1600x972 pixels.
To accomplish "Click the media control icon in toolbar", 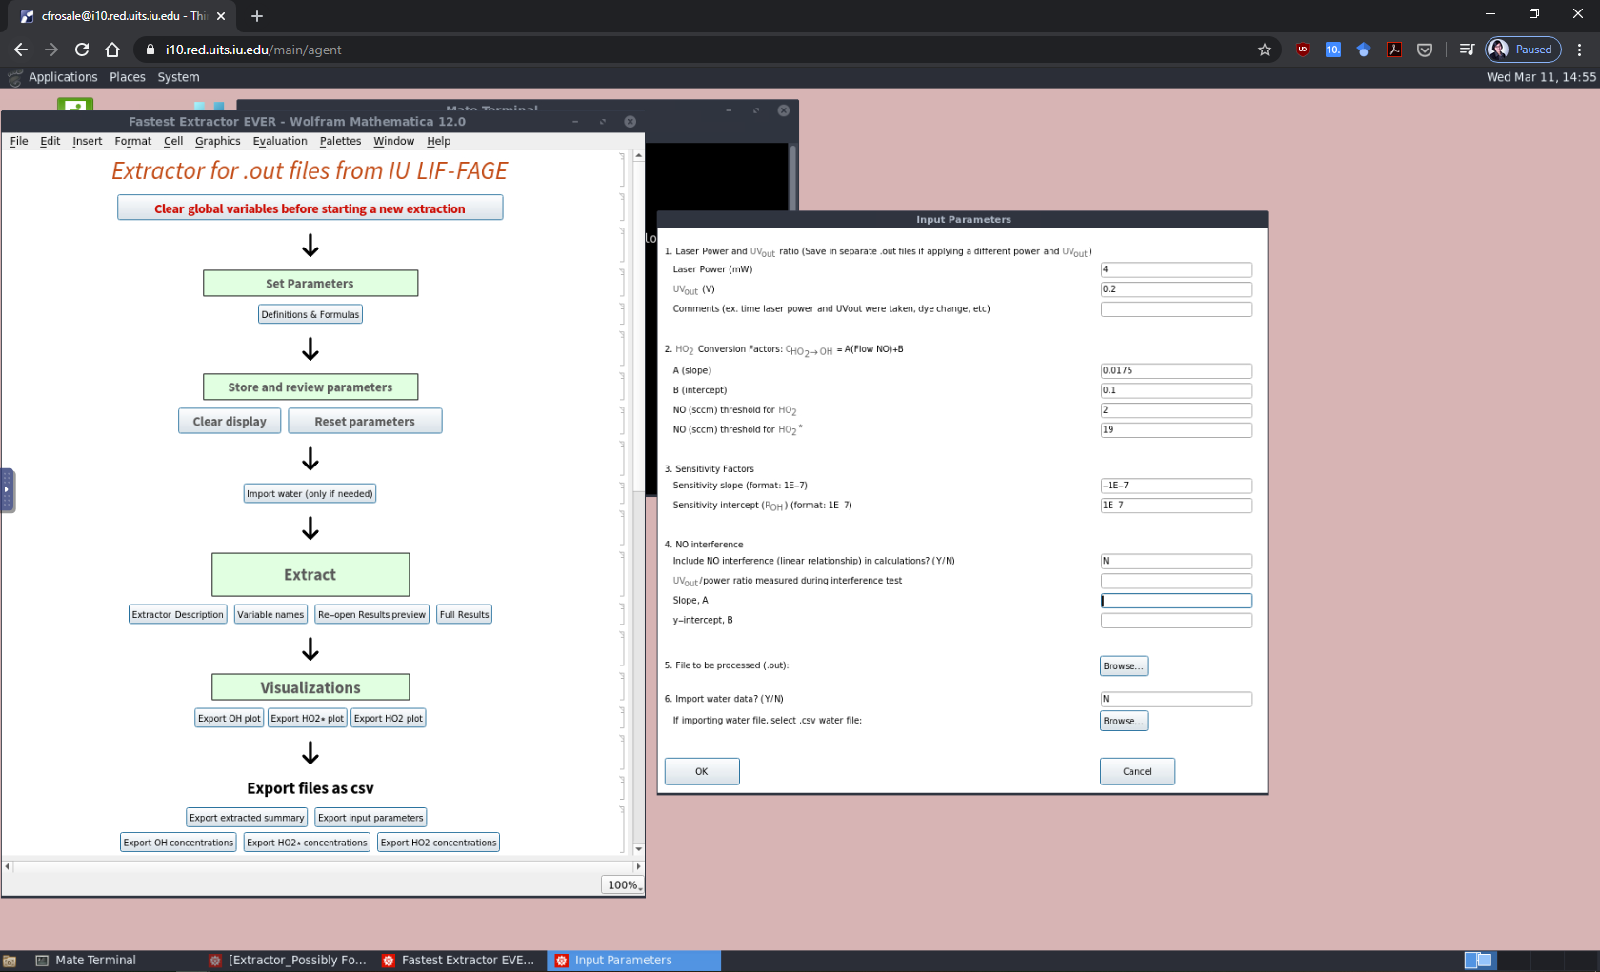I will tap(1467, 50).
